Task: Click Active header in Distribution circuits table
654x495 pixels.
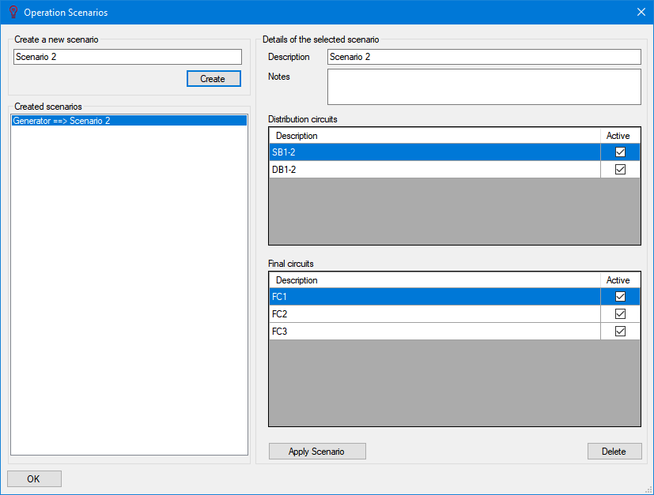Action: (620, 136)
